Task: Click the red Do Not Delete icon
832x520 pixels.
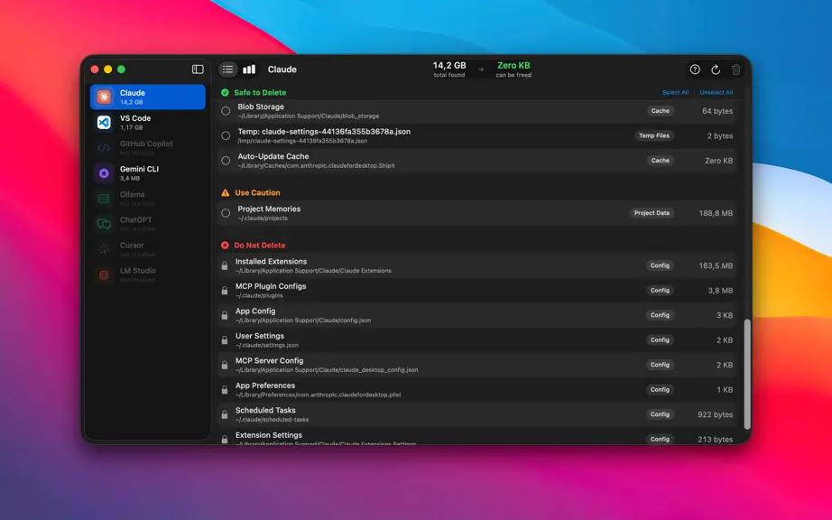Action: [x=225, y=246]
